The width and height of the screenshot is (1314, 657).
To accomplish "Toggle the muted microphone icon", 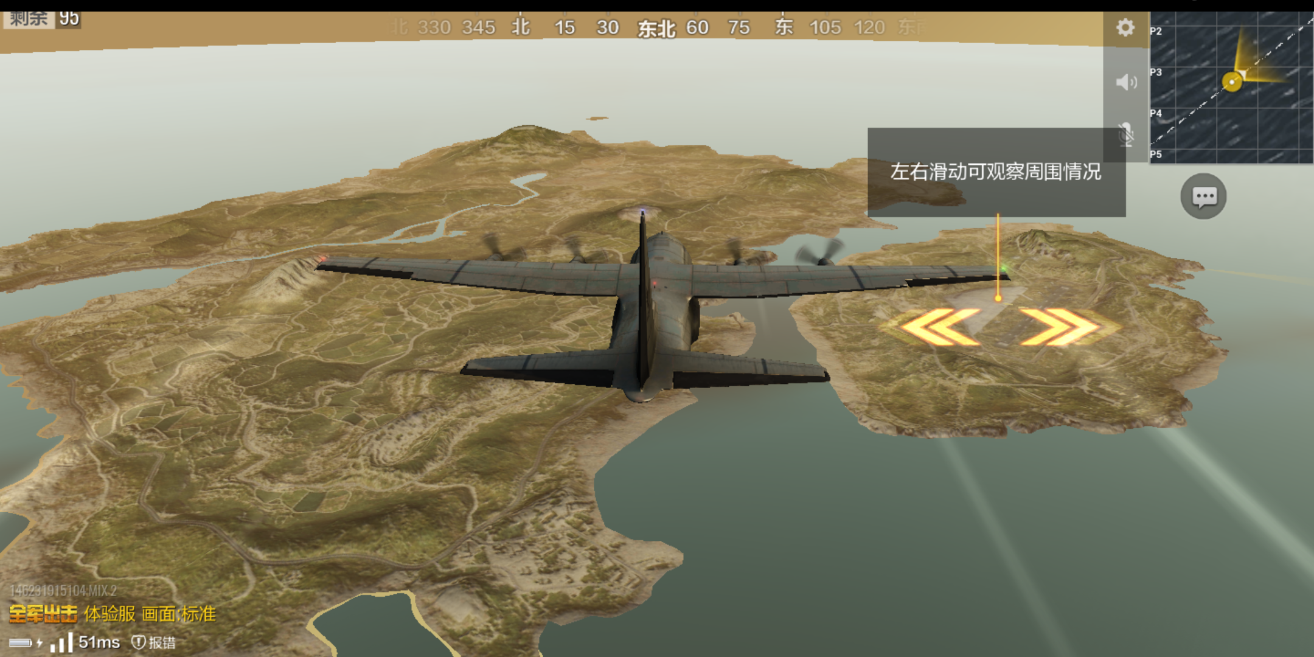I will [x=1126, y=134].
